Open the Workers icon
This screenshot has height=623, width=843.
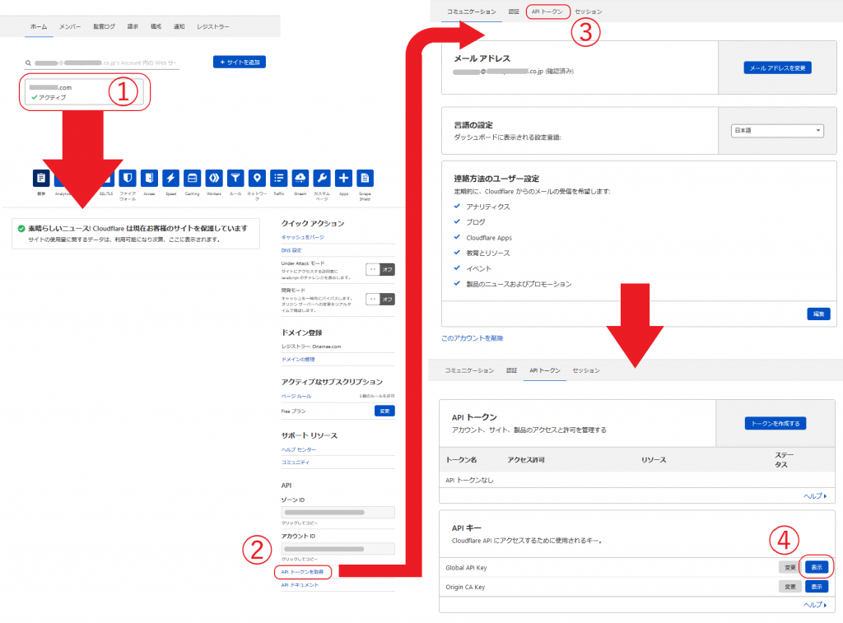pyautogui.click(x=214, y=178)
